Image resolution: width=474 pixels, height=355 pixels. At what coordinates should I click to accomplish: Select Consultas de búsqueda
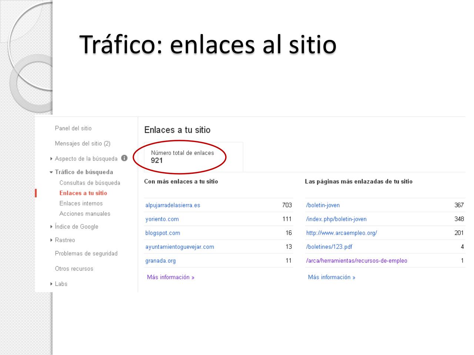tap(90, 183)
